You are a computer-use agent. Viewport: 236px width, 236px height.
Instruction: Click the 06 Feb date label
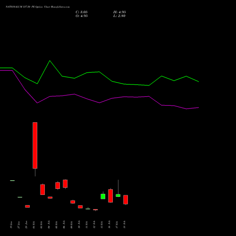[x=64, y=225]
